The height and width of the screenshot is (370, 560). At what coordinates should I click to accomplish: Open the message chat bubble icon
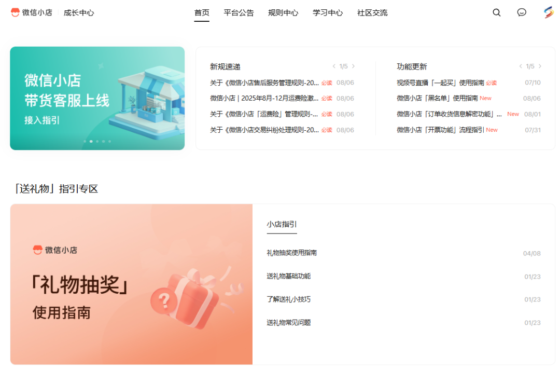click(522, 12)
